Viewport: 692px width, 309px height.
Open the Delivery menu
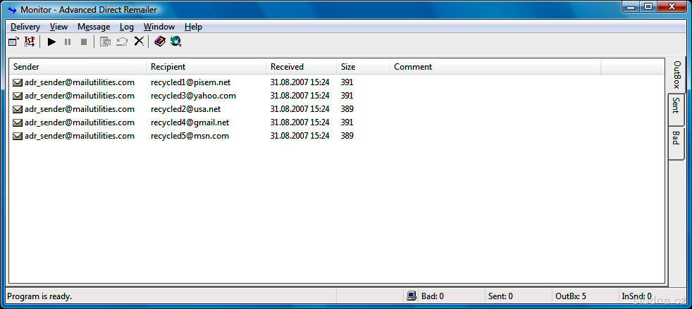point(25,27)
